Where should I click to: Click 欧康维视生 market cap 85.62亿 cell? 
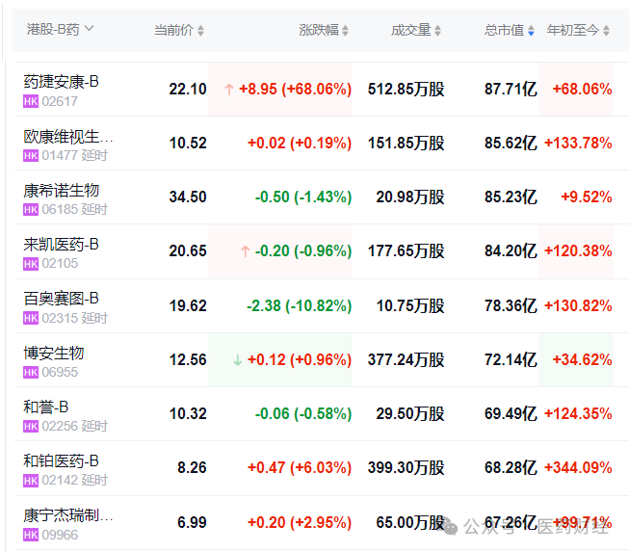(x=511, y=144)
